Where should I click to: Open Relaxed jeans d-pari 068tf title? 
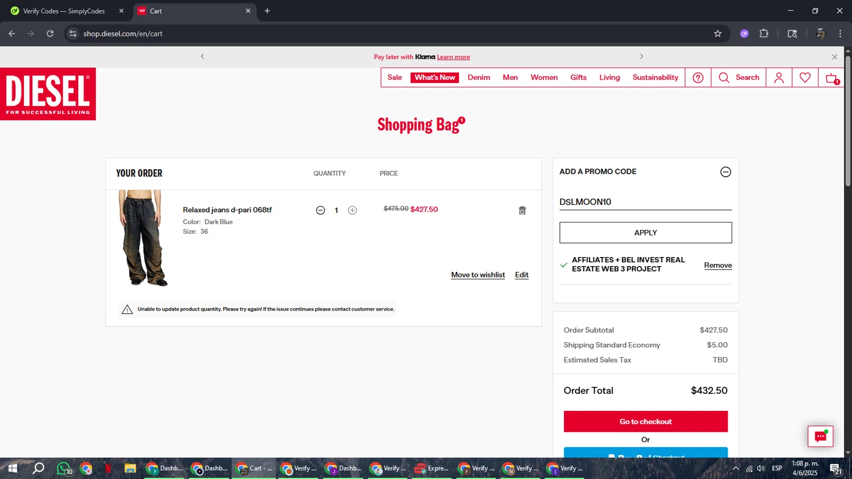227,210
